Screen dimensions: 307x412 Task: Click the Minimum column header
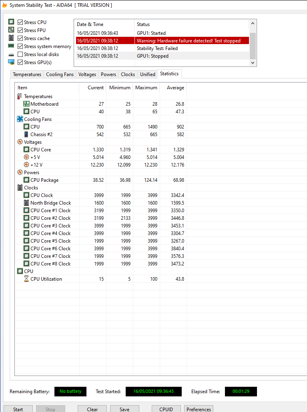tap(120, 88)
